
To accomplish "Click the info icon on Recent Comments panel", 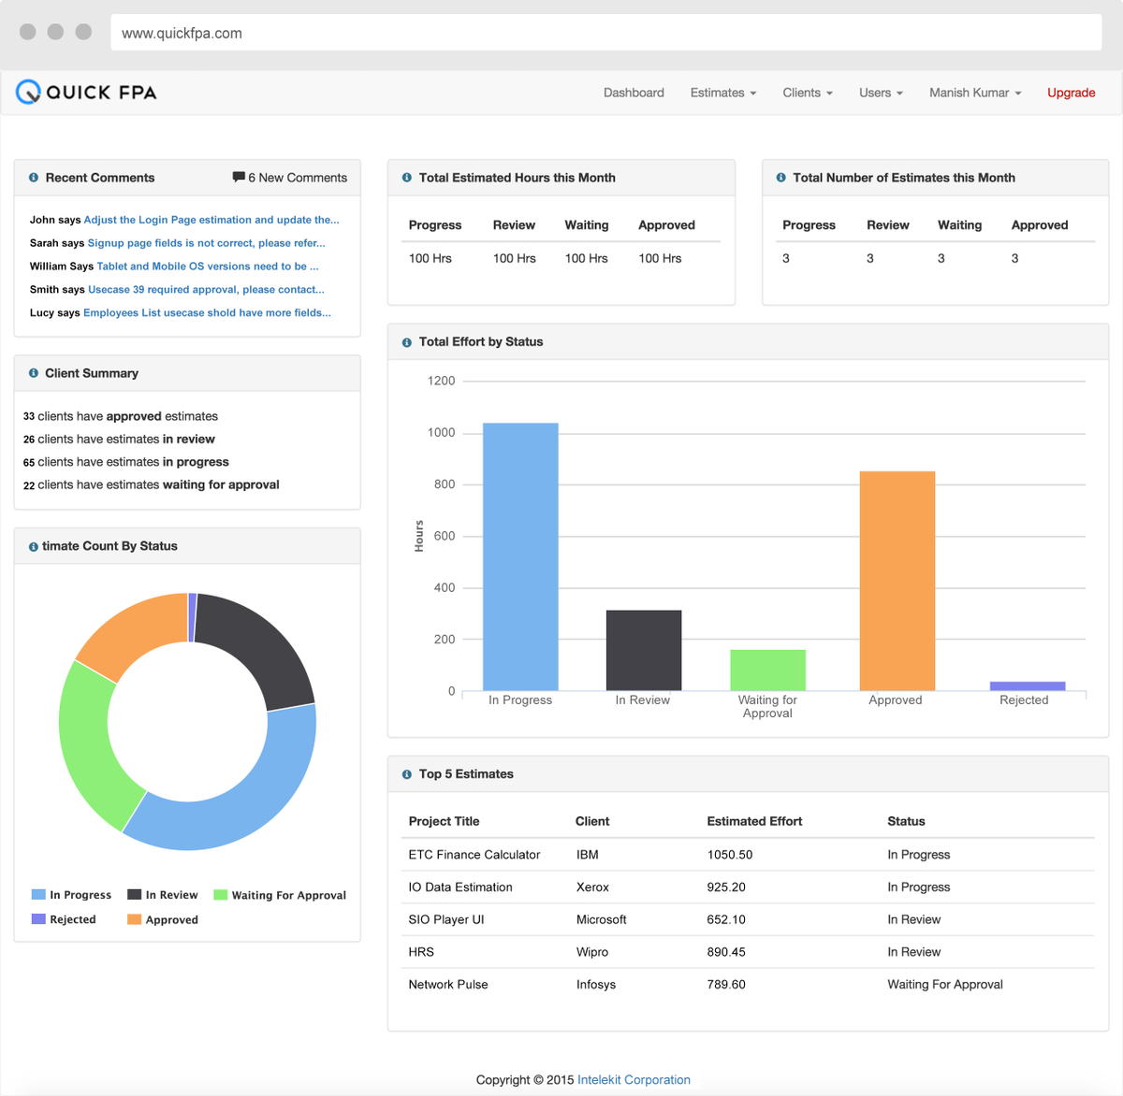I will click(33, 177).
